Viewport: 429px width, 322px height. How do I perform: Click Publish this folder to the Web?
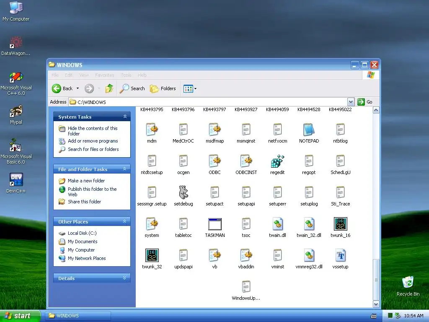tap(92, 192)
